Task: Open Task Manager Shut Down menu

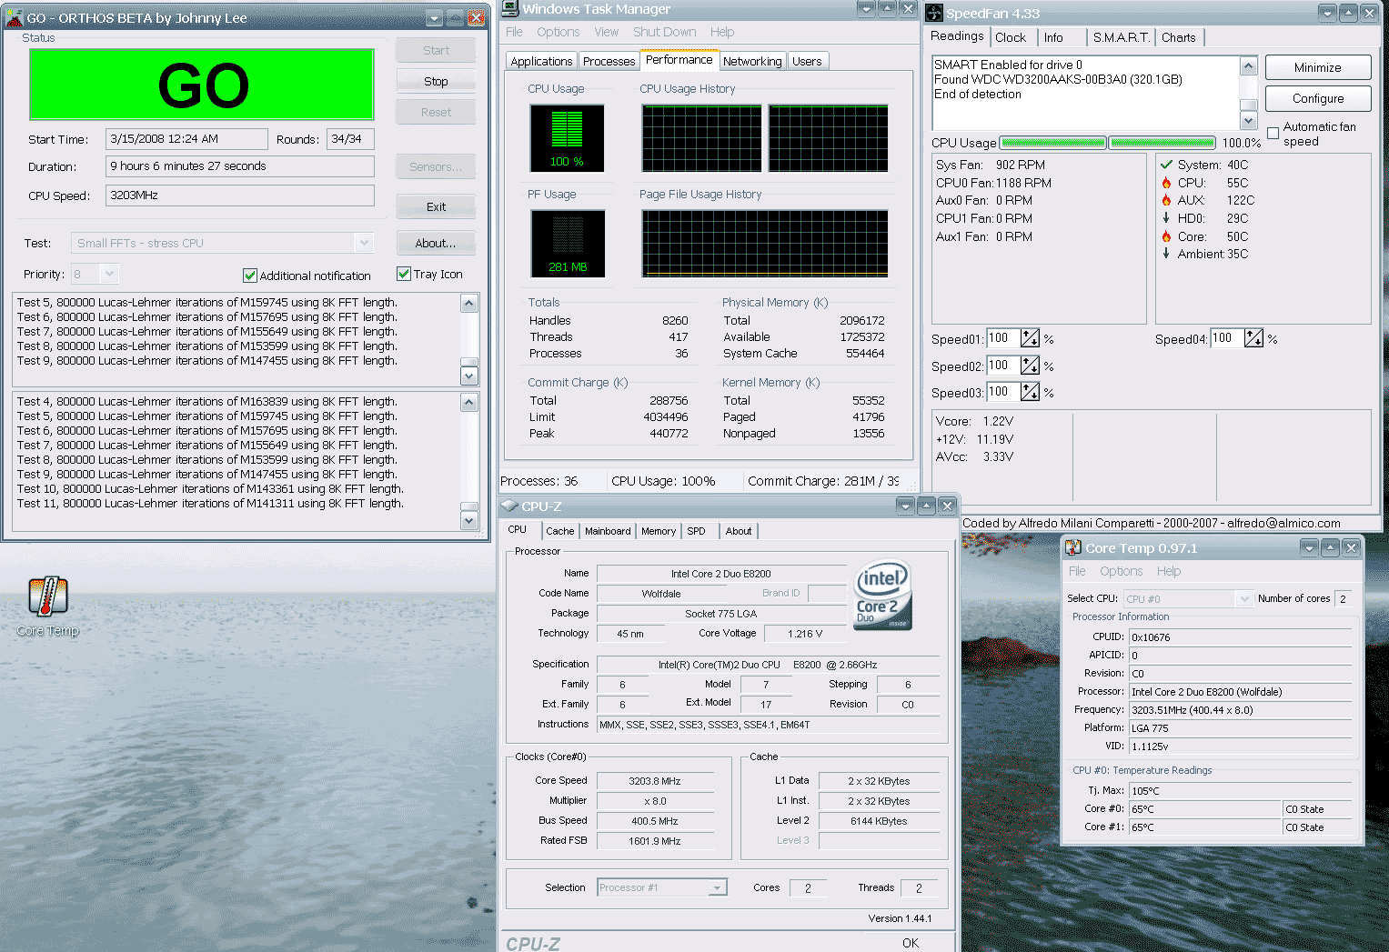Action: (664, 32)
